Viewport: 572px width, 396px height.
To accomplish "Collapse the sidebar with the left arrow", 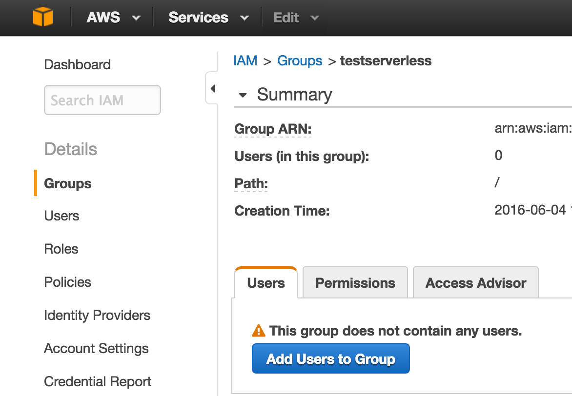I will pyautogui.click(x=213, y=88).
